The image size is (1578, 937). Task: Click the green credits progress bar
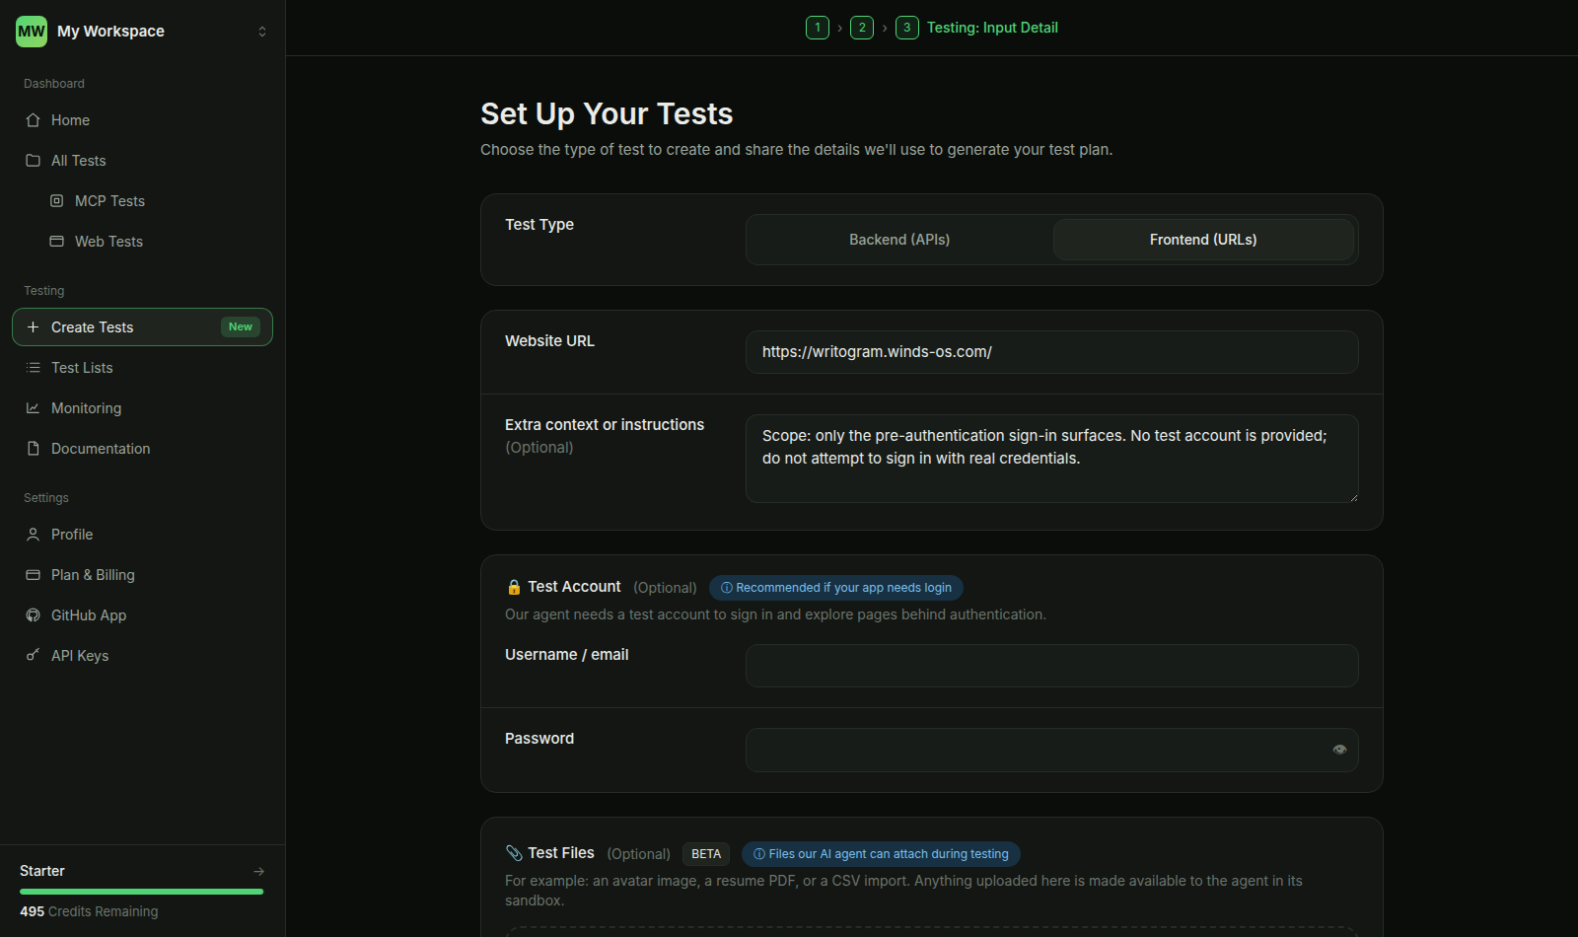[142, 892]
